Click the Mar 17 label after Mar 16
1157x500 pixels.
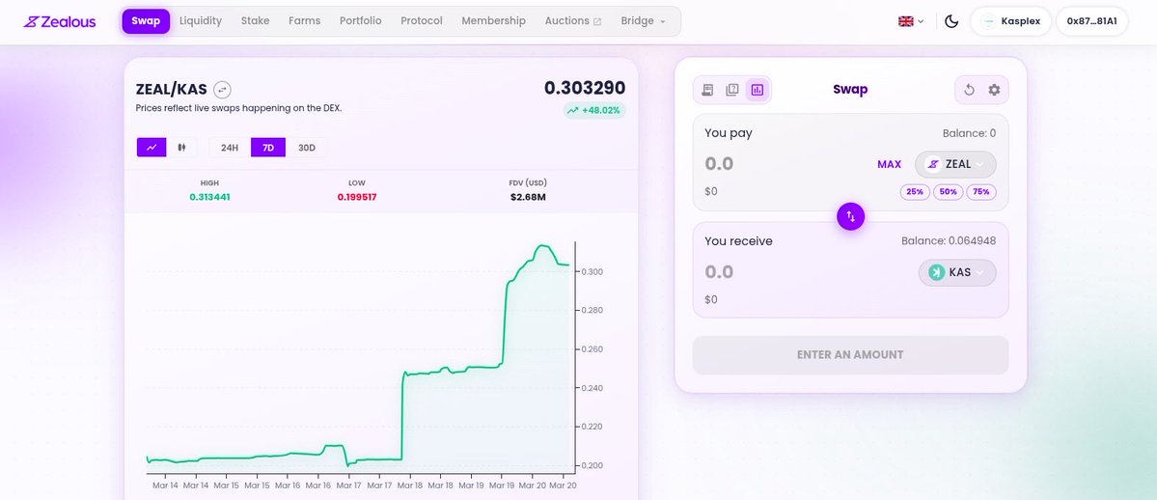348,486
